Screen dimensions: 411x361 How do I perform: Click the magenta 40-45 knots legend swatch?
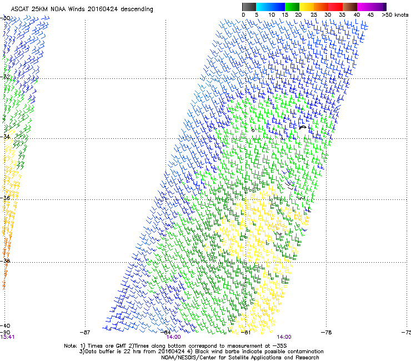[364, 7]
